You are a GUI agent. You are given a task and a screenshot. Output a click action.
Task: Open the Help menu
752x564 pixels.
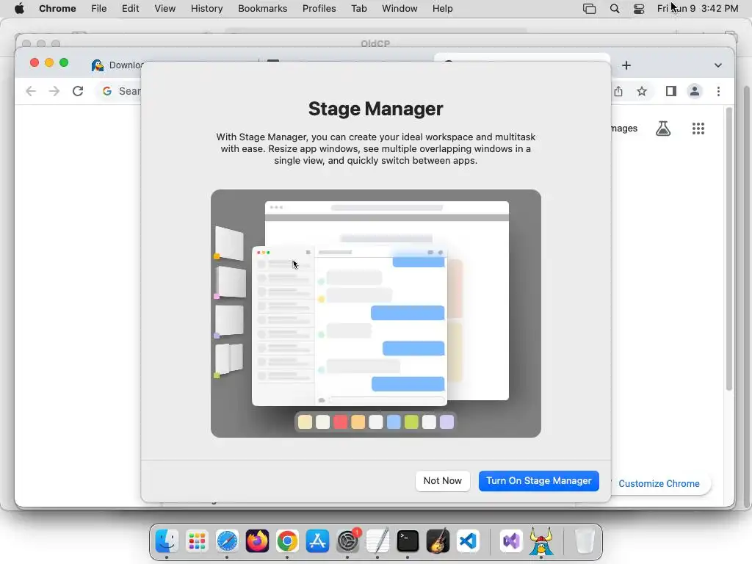pyautogui.click(x=442, y=9)
